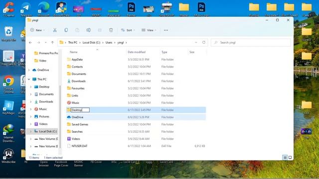Click the Paste icon in toolbar
Viewport: 319px width, 179px height.
pyautogui.click(x=77, y=30)
